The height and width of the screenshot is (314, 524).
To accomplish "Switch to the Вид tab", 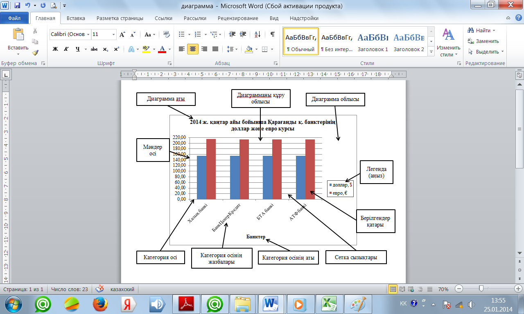I will (274, 18).
